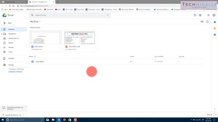Image resolution: width=218 pixels, height=122 pixels.
Task: Click the taskbar clock and date
Action: pyautogui.click(x=208, y=120)
